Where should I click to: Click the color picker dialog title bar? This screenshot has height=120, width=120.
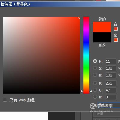pyautogui.click(x=60, y=4)
